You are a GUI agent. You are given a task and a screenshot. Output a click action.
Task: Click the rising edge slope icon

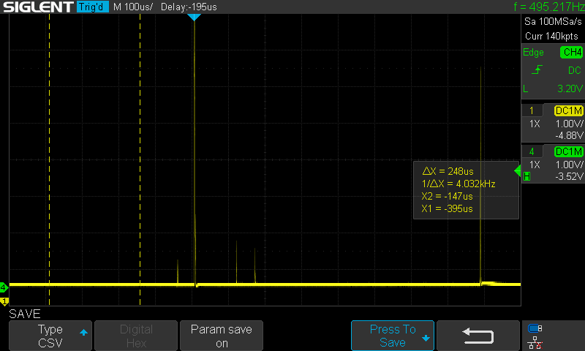coord(537,69)
